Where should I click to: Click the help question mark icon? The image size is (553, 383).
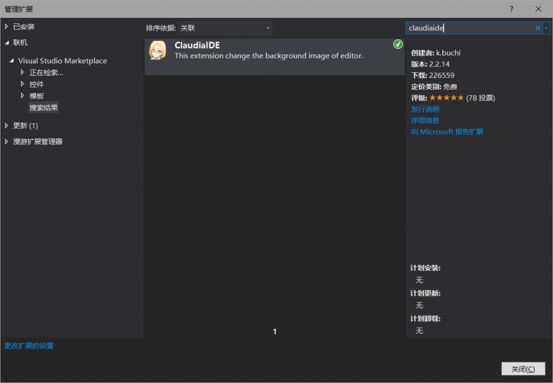click(511, 9)
